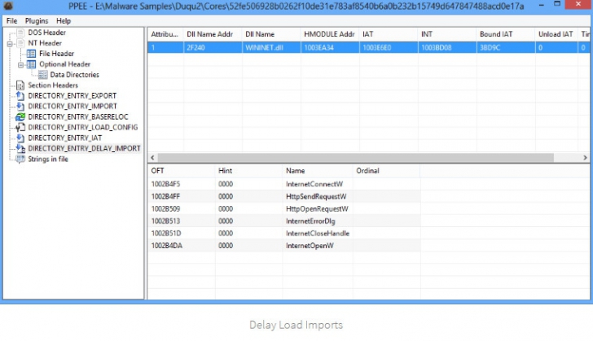The height and width of the screenshot is (341, 593).
Task: Open DIRECTORY_ENTRY_DELAY_IMPORT in the tree
Action: pyautogui.click(x=85, y=149)
